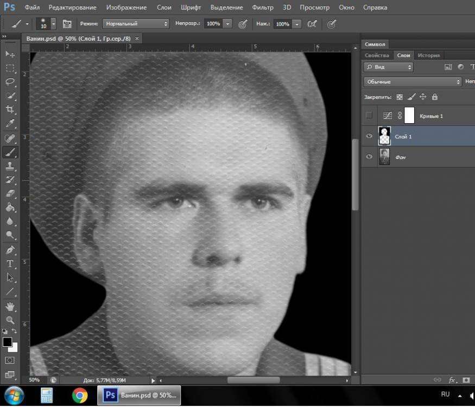The width and height of the screenshot is (475, 407).
Task: Open the Вид layer filter dropdown
Action: click(x=388, y=67)
